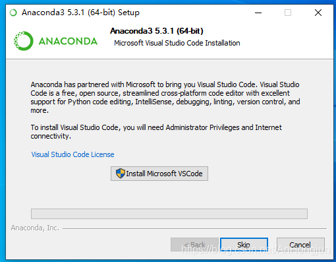Click the empty installation progress bar
Image resolution: width=336 pixels, height=262 pixels.
click(x=169, y=214)
